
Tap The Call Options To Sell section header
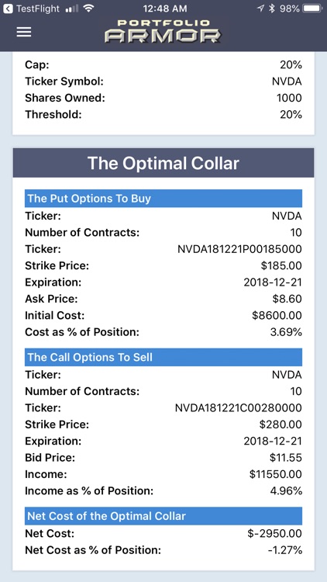(163, 357)
